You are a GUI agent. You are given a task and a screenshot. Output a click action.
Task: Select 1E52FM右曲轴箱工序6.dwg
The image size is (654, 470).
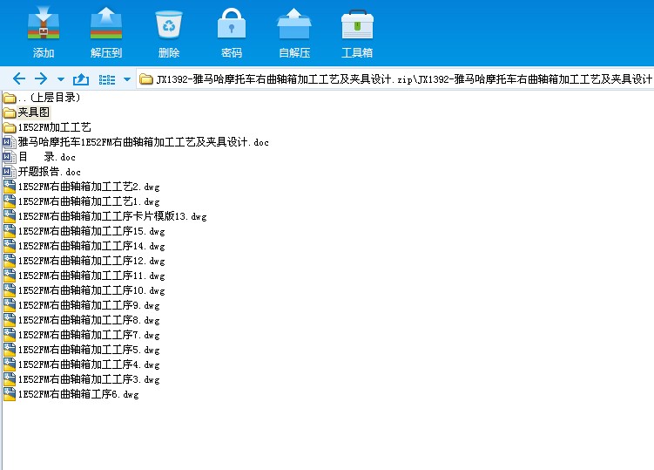pos(71,394)
